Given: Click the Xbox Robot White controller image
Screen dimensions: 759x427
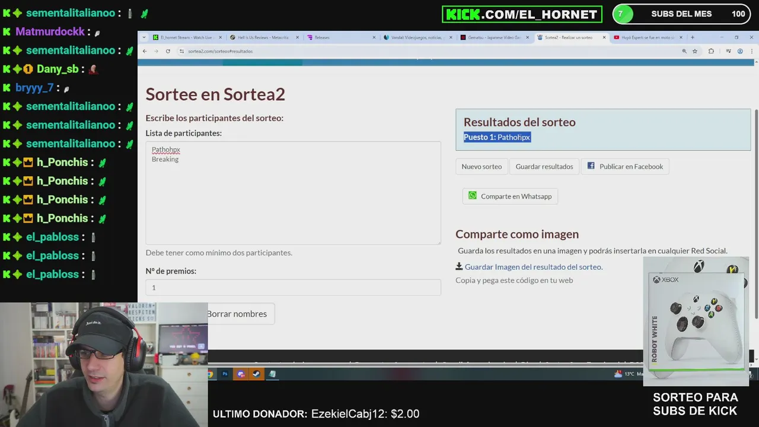Looking at the screenshot, I should tap(696, 320).
